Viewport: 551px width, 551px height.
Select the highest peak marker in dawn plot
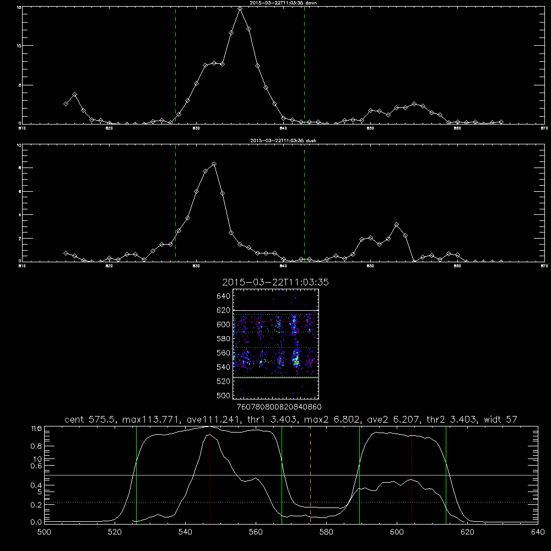point(240,9)
